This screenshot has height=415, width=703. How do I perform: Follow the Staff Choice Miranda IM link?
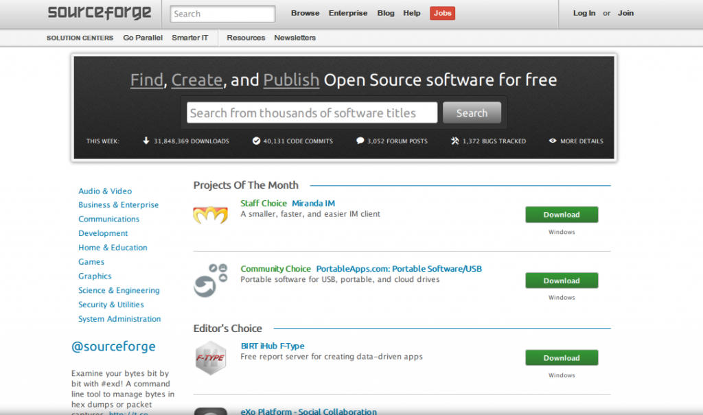[288, 203]
